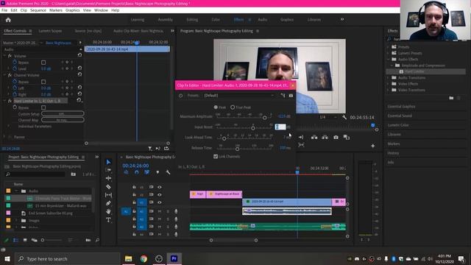Reset the Volume effect
The image size is (471, 265).
coord(79,55)
